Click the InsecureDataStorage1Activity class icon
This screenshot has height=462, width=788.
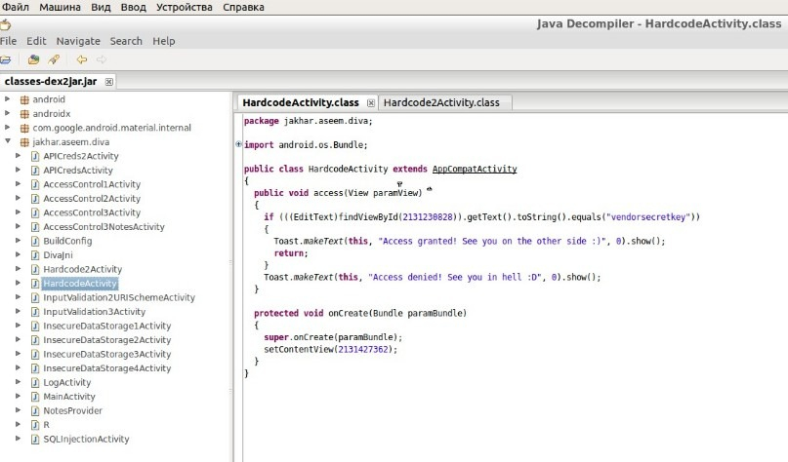pyautogui.click(x=35, y=326)
